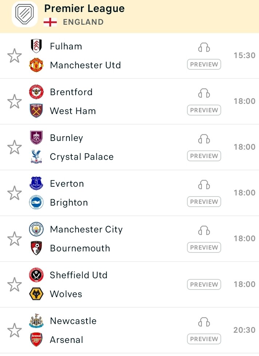259x356 pixels.
Task: Click the 20:30 kickoff time
Action: click(244, 330)
